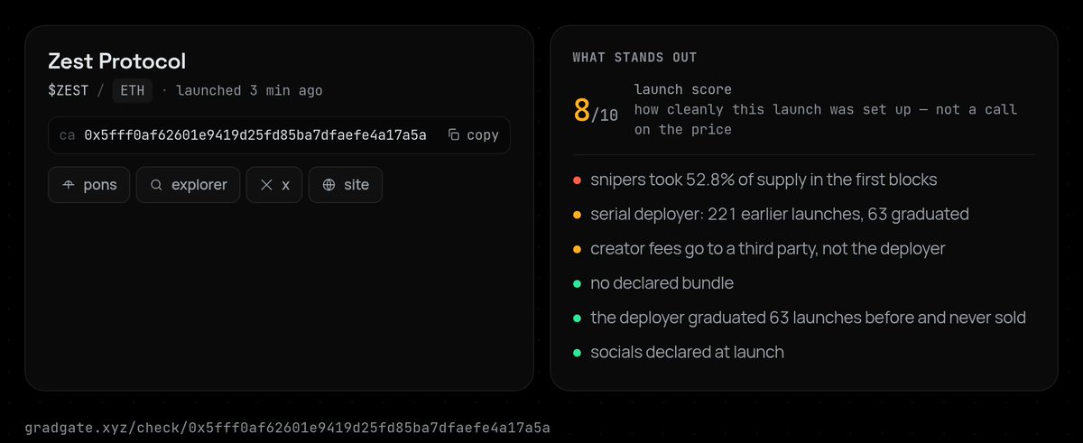Open the x social button
1083x443 pixels.
point(274,185)
